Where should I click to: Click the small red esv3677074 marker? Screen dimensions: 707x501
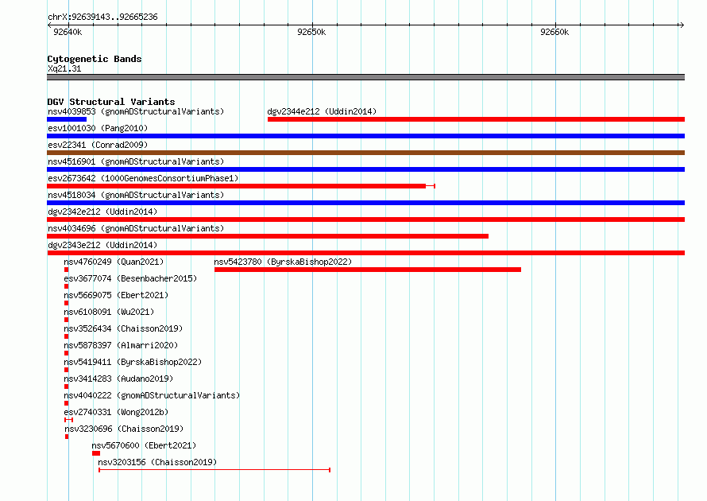66,286
